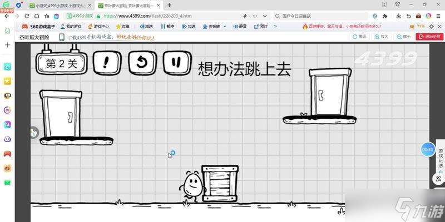Viewport: 445px width, 222px height.
Task: Open the red fire promo link
Action: click(342, 26)
